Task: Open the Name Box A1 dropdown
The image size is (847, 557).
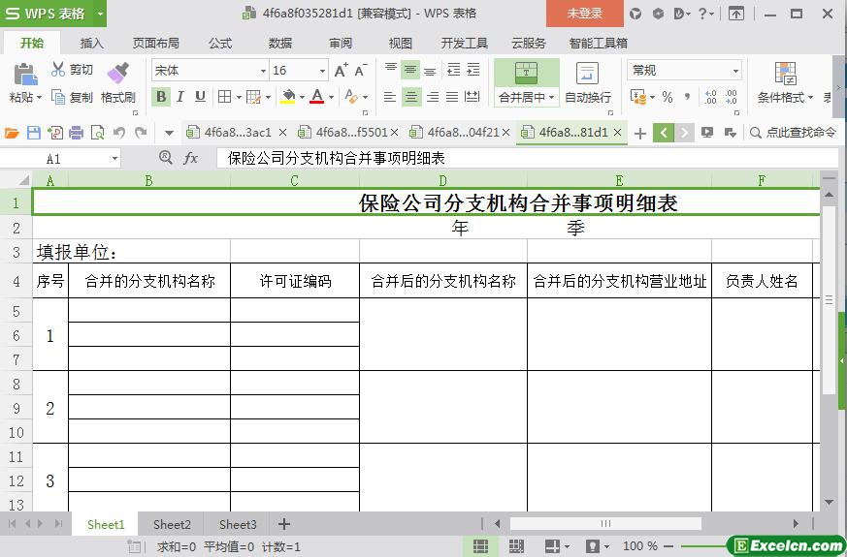Action: tap(114, 159)
